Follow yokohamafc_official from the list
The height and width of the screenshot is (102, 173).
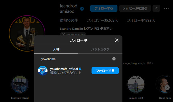105,71
